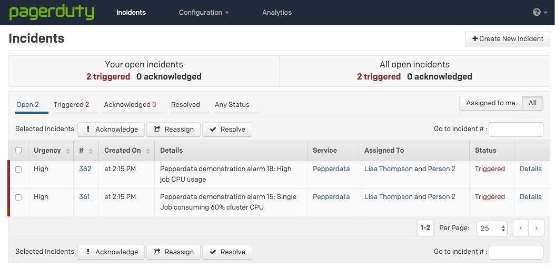Open the help question mark menu
Screen dimensions: 555x268
point(539,12)
